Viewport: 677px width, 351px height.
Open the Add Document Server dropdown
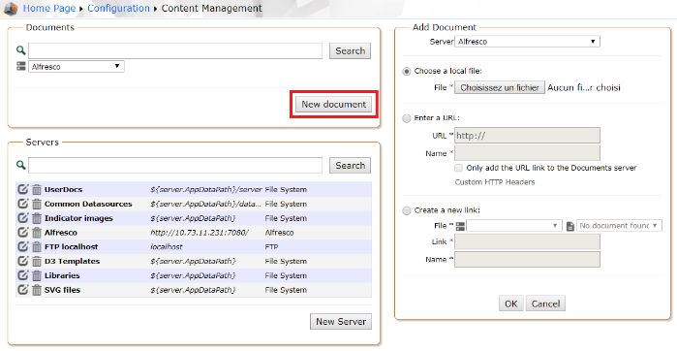point(527,42)
